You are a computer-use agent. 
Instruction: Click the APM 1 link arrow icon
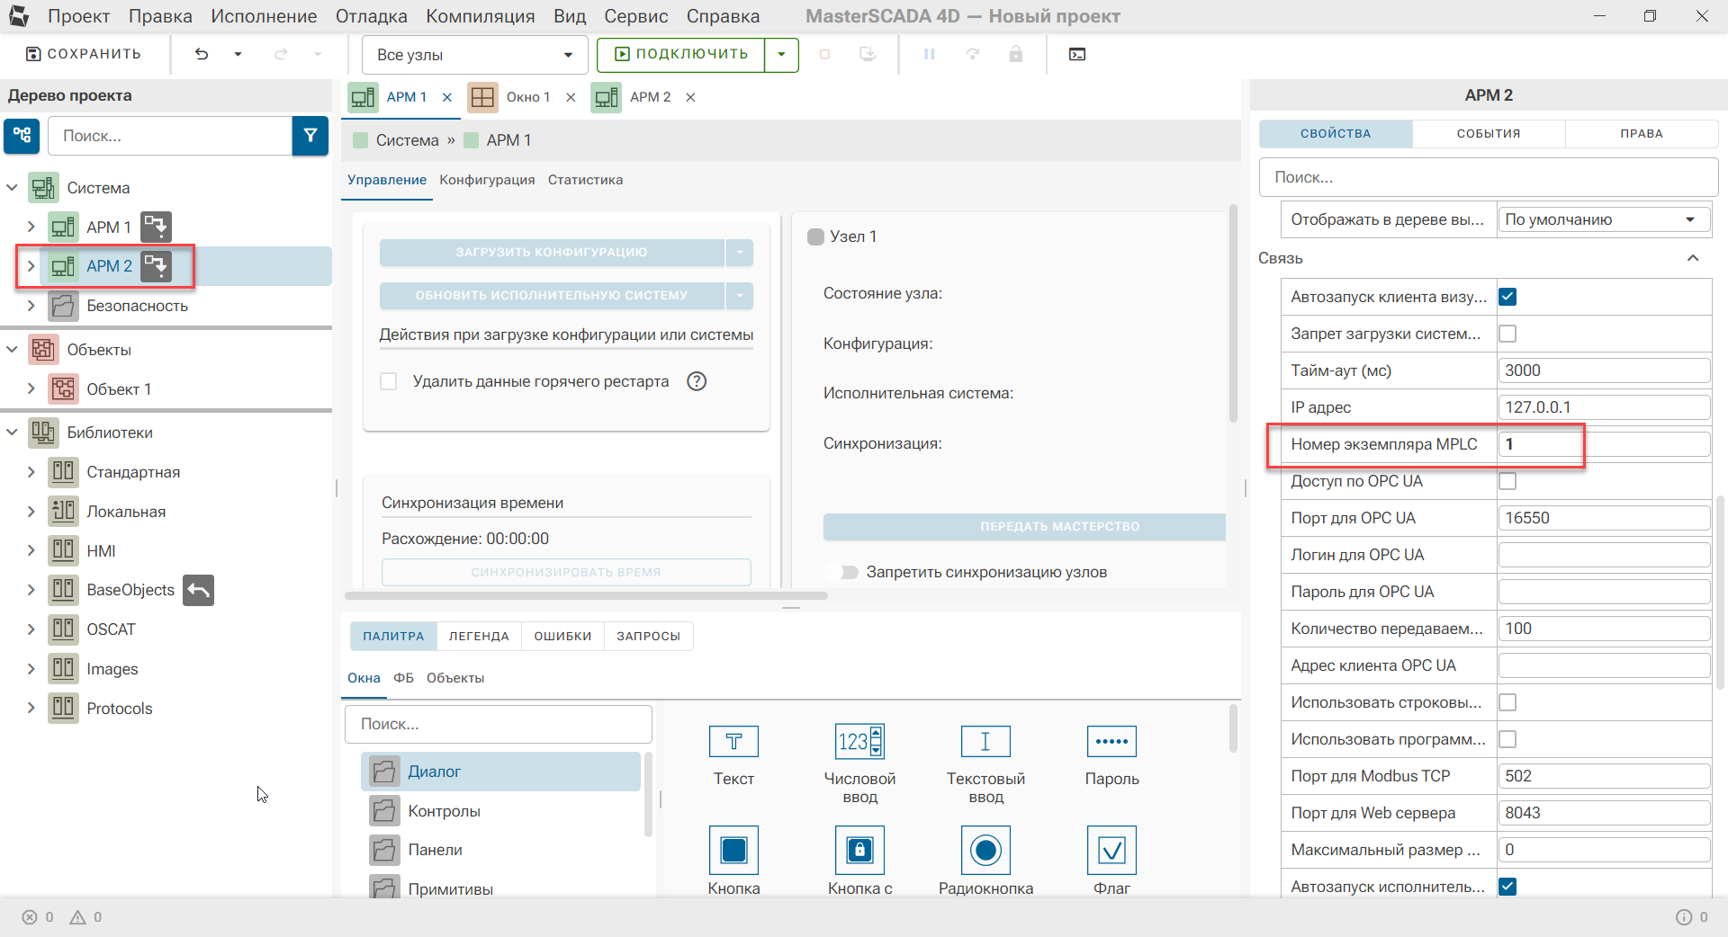(x=156, y=227)
